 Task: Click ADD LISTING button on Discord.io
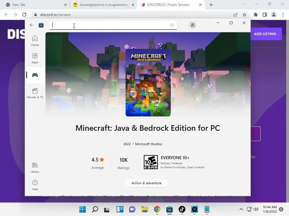(x=266, y=34)
